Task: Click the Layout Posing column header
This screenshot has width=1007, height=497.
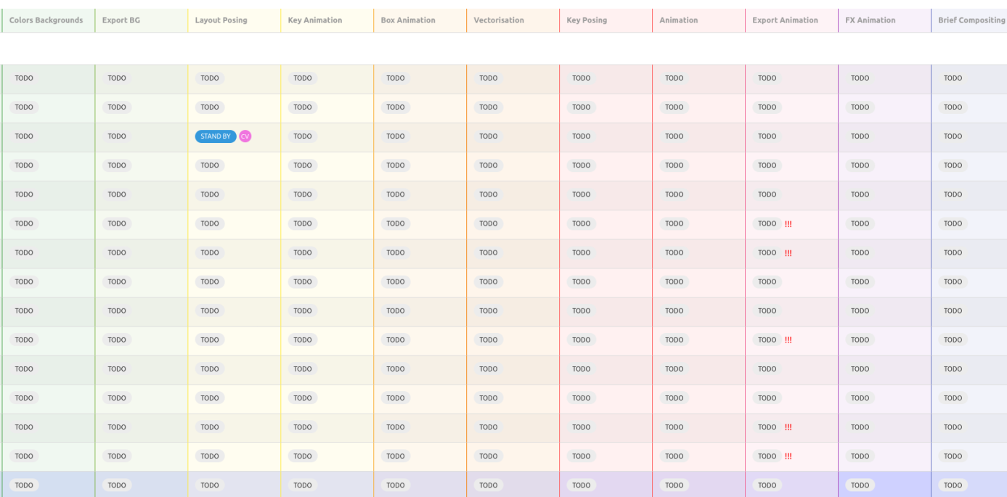Action: 221,20
